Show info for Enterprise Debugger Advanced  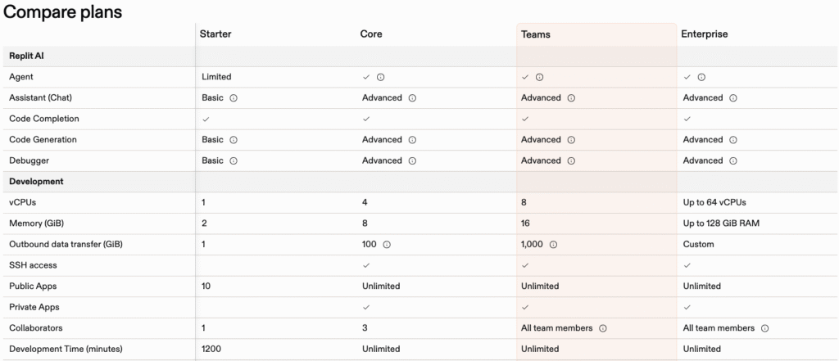tap(733, 160)
